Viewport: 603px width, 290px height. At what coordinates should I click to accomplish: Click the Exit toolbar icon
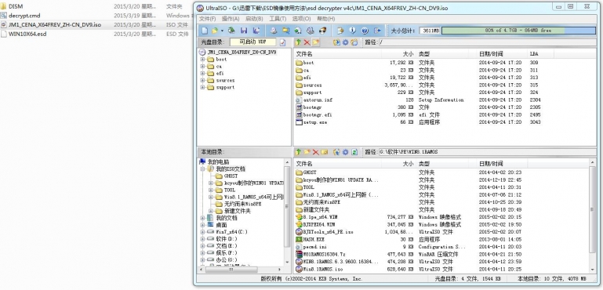coord(378,31)
